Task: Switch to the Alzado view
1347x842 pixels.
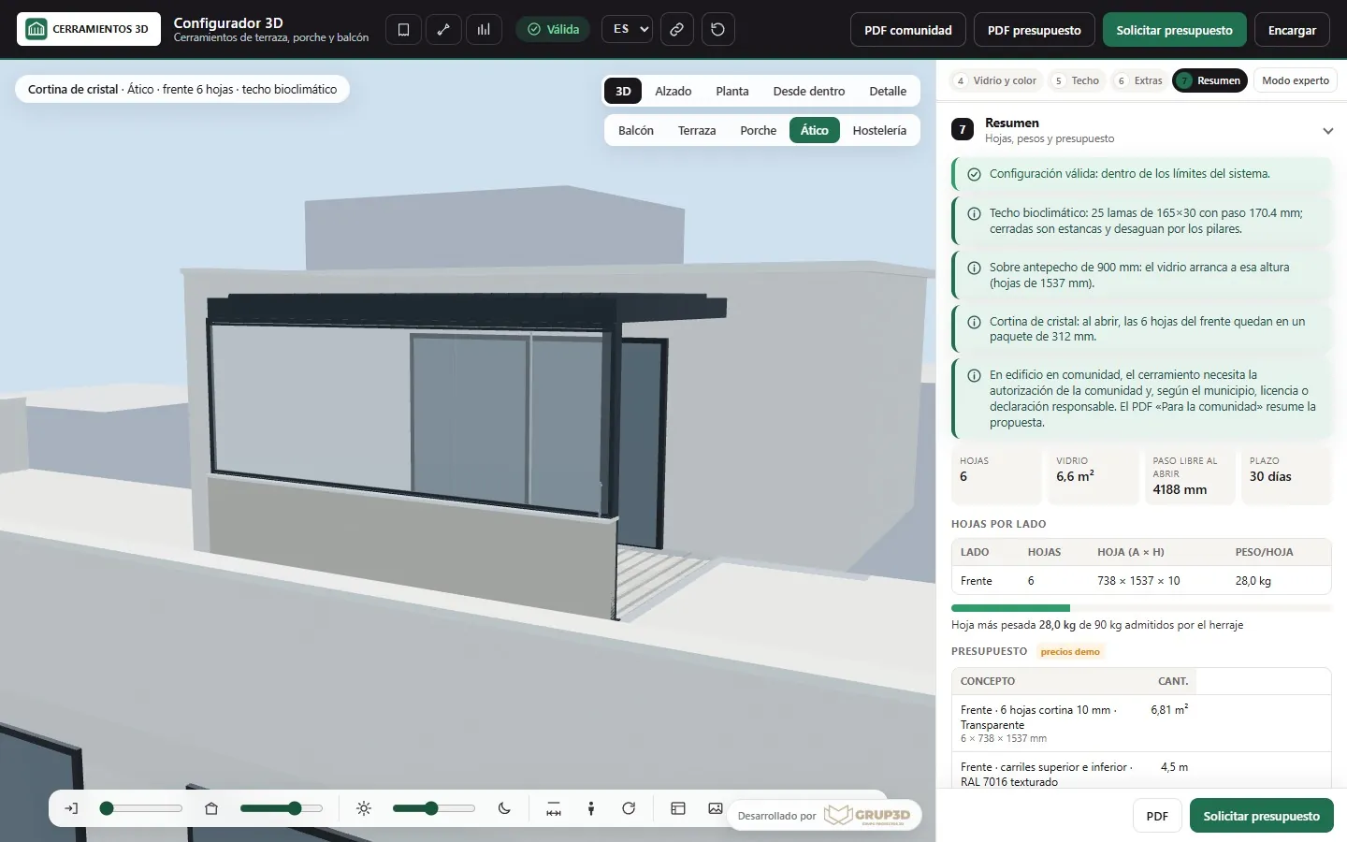Action: click(x=673, y=91)
